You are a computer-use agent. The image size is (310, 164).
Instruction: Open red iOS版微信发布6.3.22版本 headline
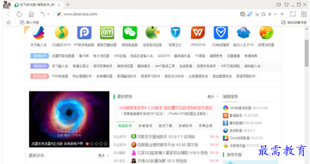(x=166, y=108)
